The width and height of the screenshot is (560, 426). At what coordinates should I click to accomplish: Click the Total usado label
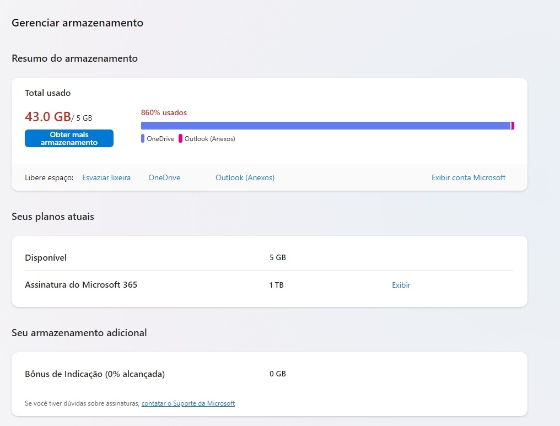pyautogui.click(x=48, y=93)
